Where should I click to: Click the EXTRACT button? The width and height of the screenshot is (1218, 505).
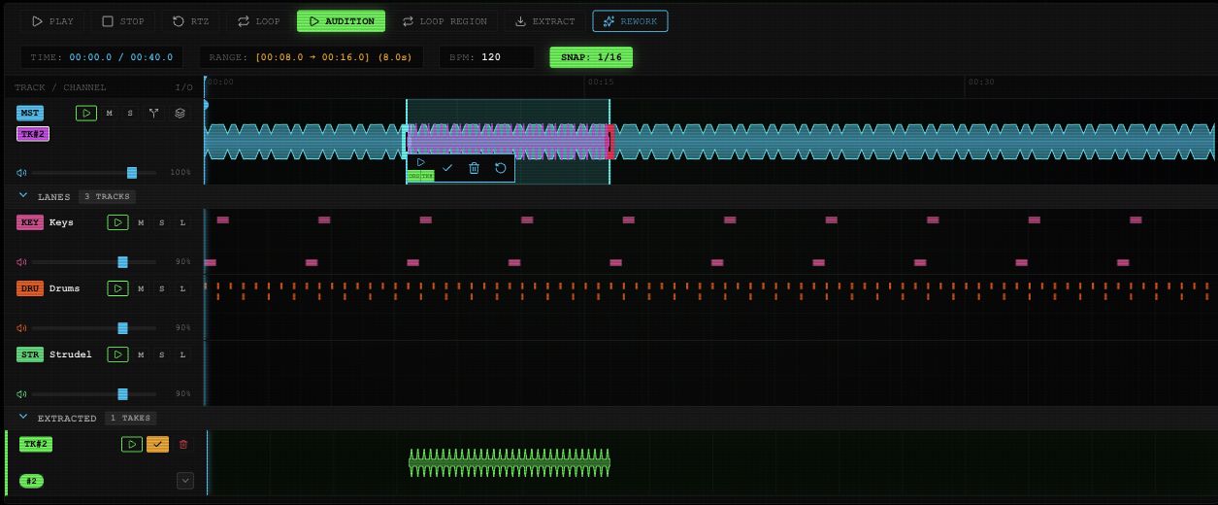click(x=544, y=21)
